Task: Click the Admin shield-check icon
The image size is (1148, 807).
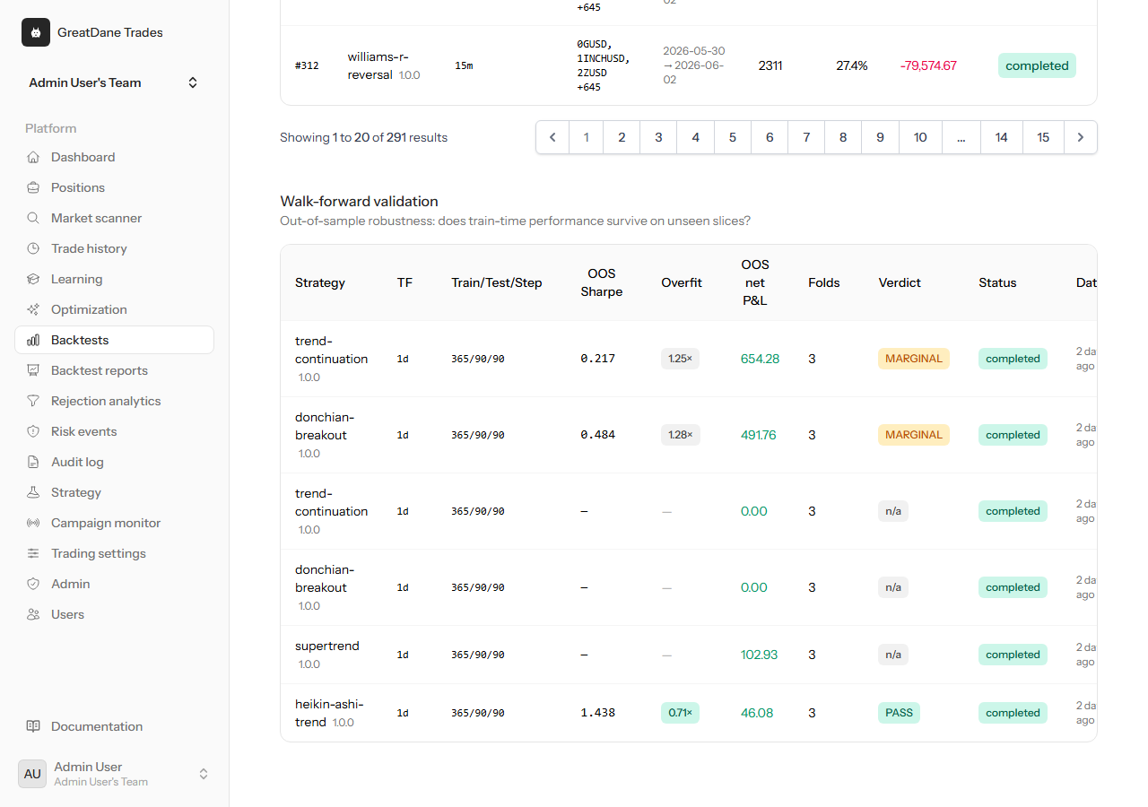Action: (x=33, y=584)
